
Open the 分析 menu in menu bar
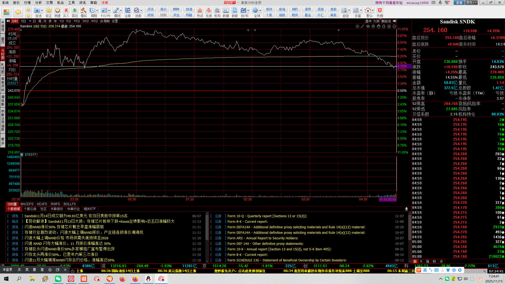click(38, 3)
